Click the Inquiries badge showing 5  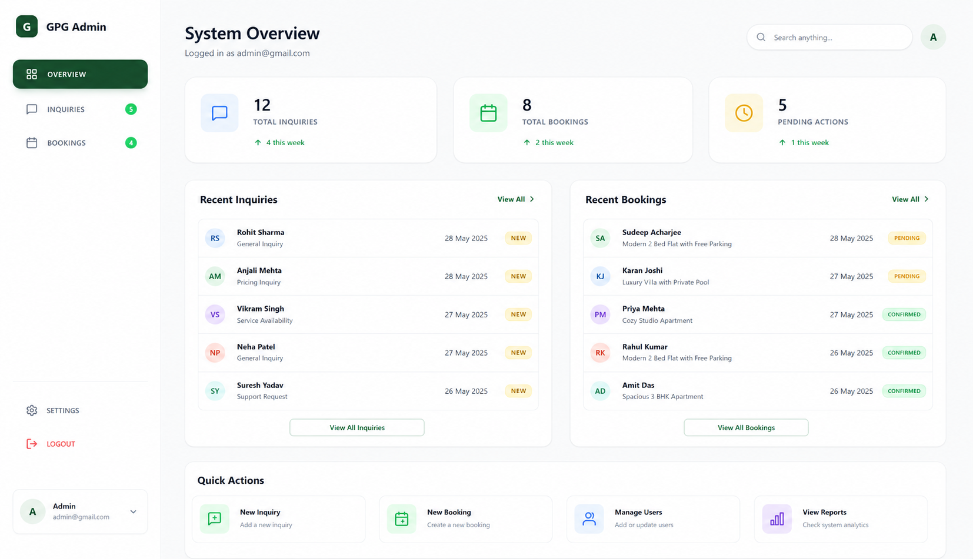[131, 109]
